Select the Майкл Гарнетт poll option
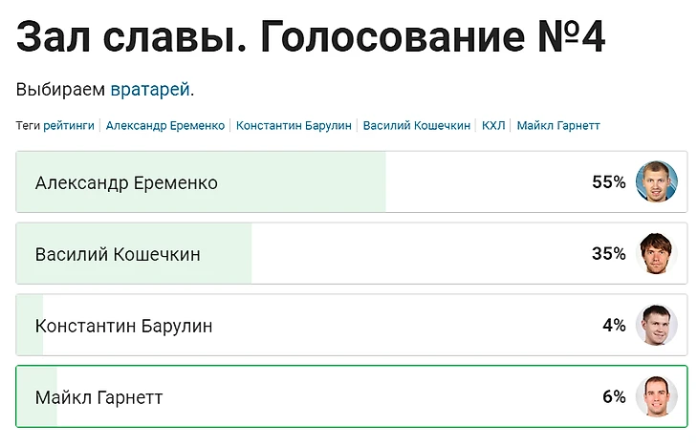The height and width of the screenshot is (446, 698). coord(98,397)
